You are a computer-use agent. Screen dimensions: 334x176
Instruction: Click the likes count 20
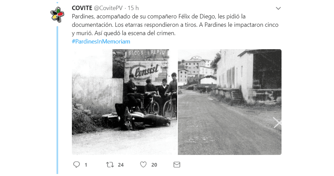pyautogui.click(x=154, y=165)
